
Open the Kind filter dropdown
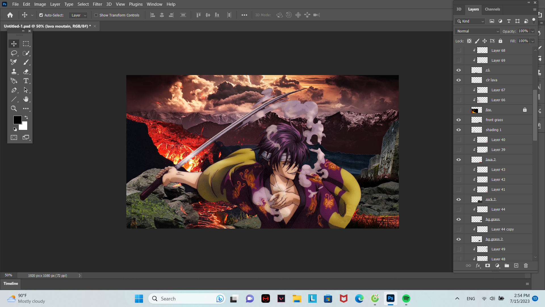click(470, 21)
